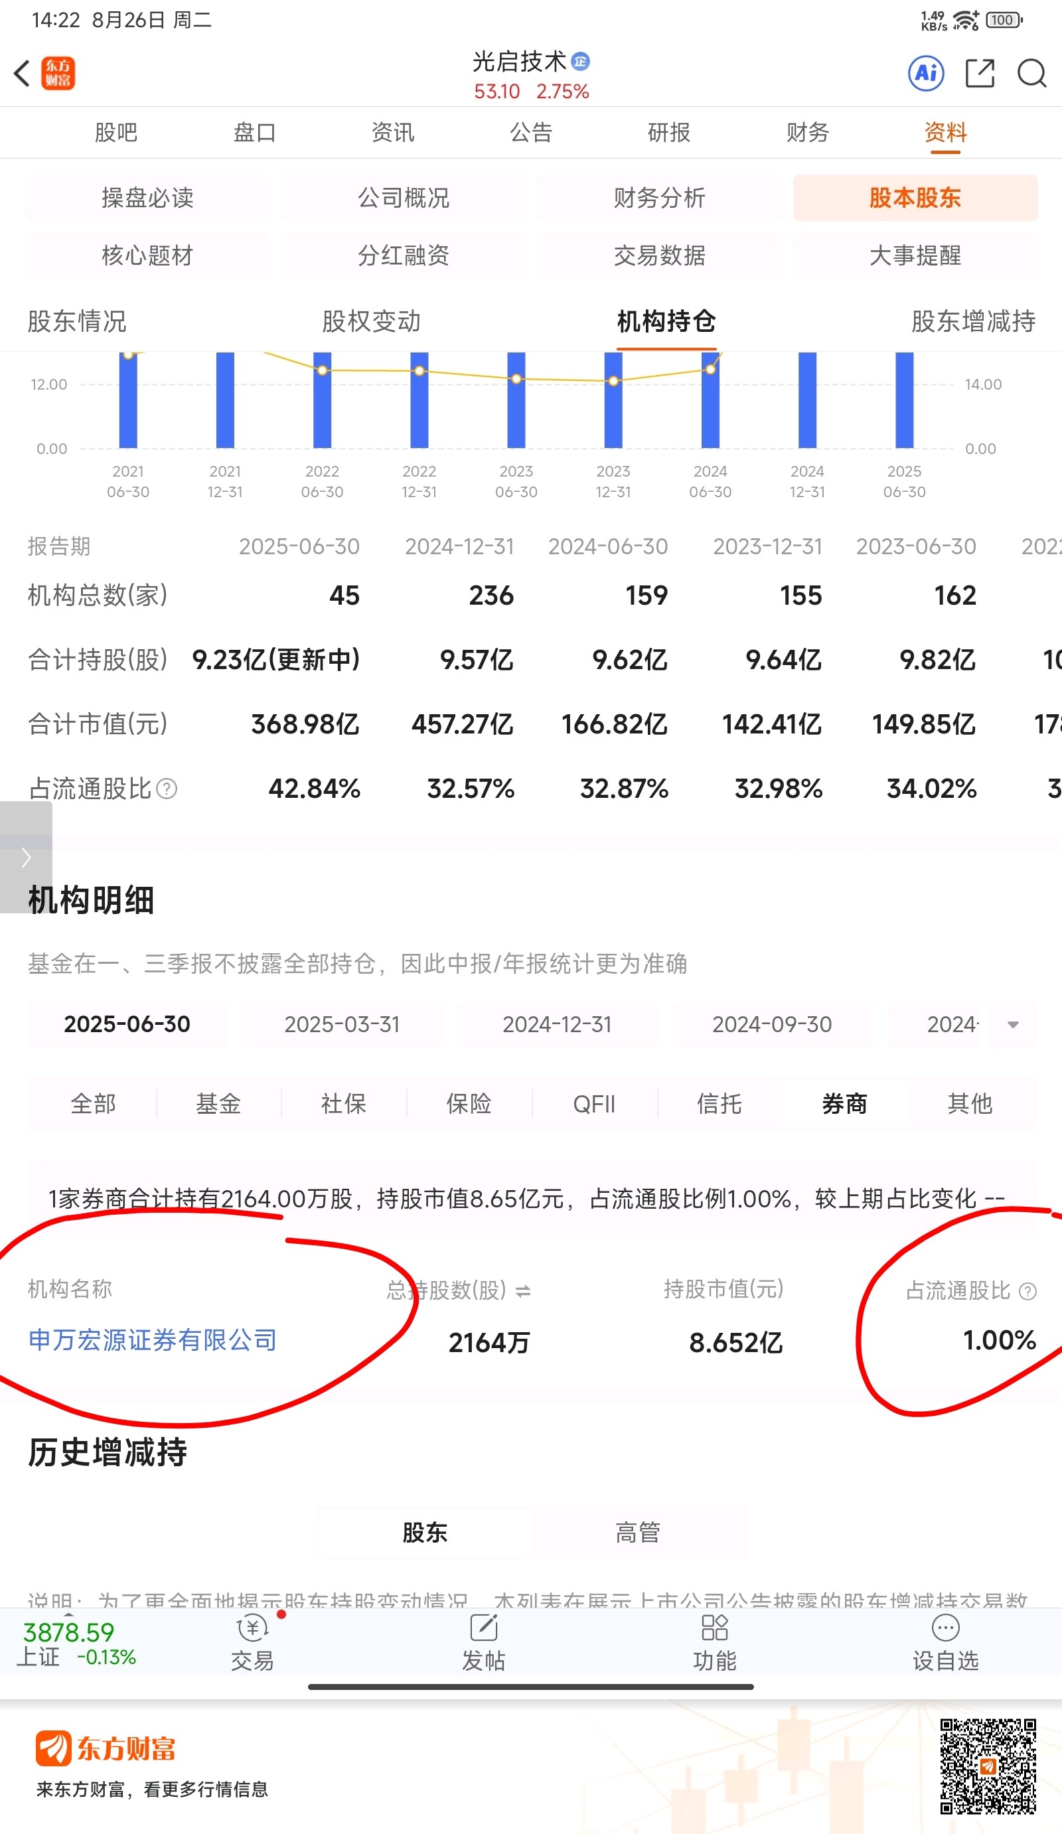Sort by 总持股数 sort arrows icon
Image resolution: width=1062 pixels, height=1834 pixels.
click(x=522, y=1292)
